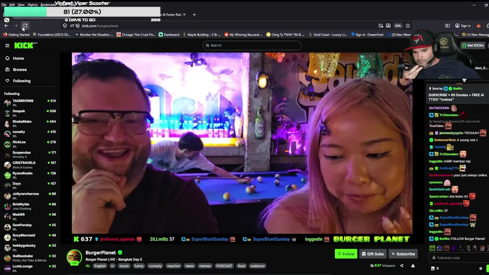This screenshot has height=275, width=489.
Task: Open the Dashboard bookmark
Action: [169, 34]
